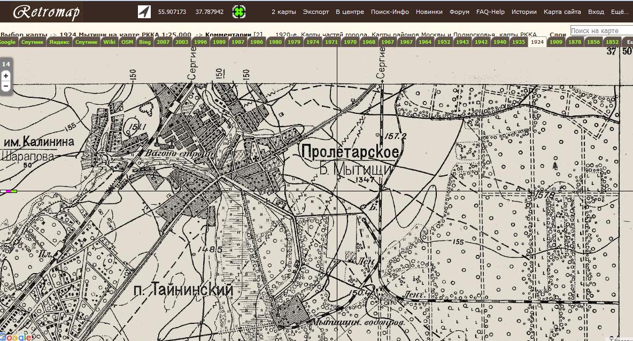Image resolution: width=633 pixels, height=341 pixels.
Task: Open the Экспорт menu
Action: 316,12
